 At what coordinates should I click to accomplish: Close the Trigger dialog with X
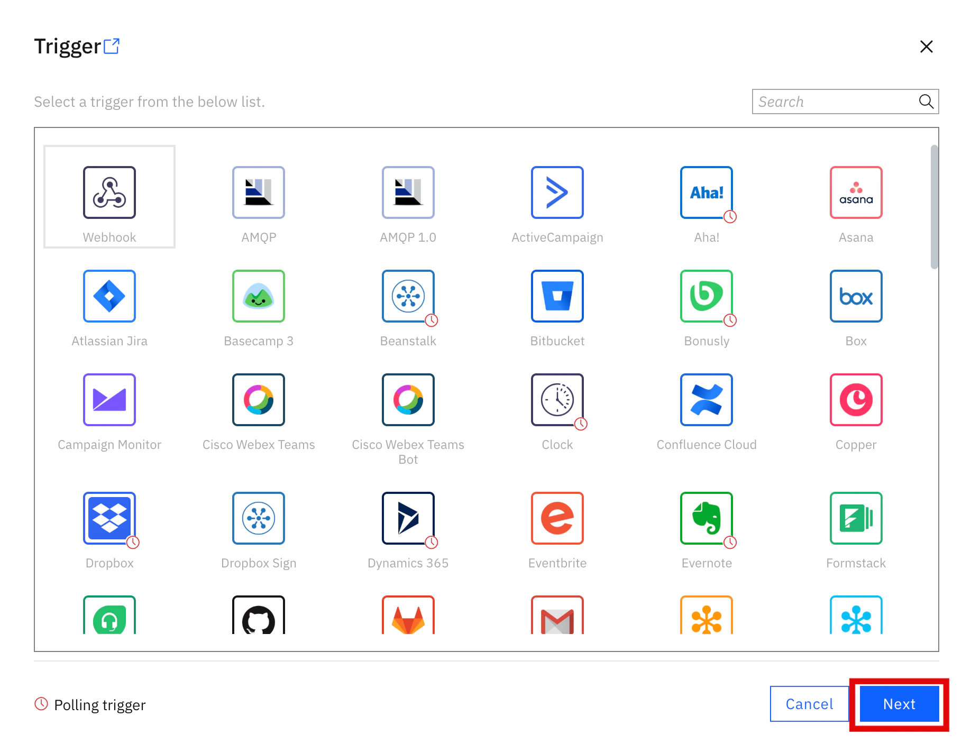point(927,47)
